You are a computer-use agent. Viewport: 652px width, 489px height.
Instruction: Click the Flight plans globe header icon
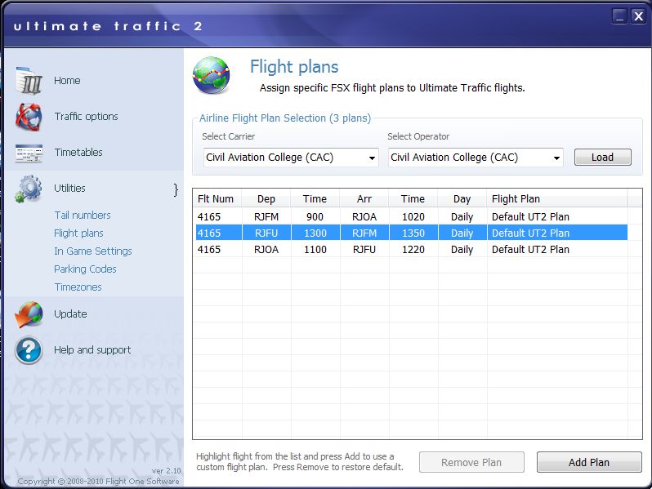click(212, 75)
